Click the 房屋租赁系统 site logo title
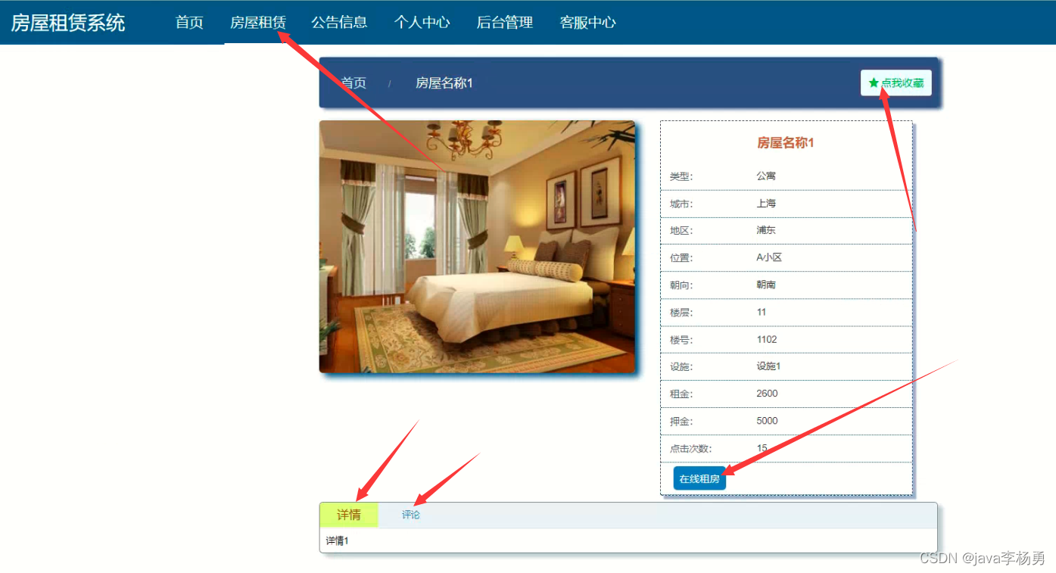 coord(68,23)
